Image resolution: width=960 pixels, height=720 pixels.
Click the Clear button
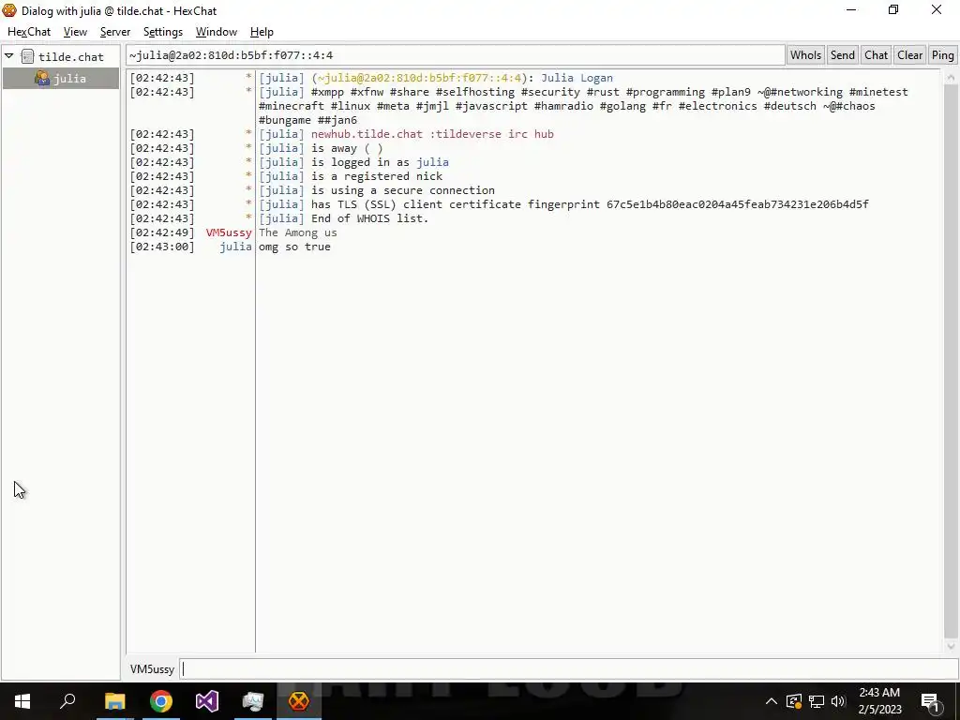tap(909, 55)
